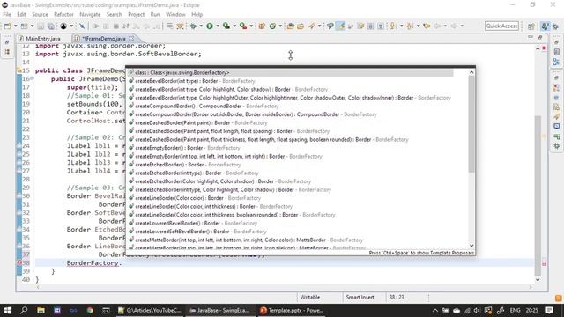Click the Back navigation arrow icon
This screenshot has width=564, height=317.
[x=437, y=26]
